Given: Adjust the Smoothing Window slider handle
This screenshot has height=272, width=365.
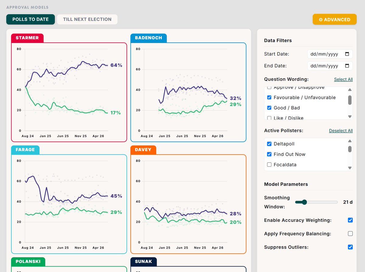Looking at the screenshot, I should point(304,202).
